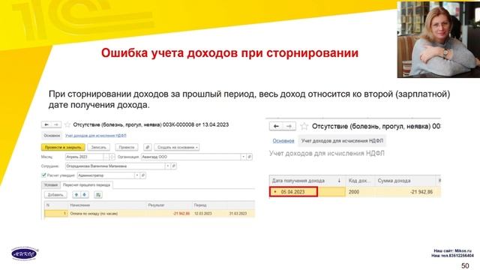Image resolution: width=480 pixels, height=270 pixels.
Task: Go forward in the right document window
Action: (289, 126)
